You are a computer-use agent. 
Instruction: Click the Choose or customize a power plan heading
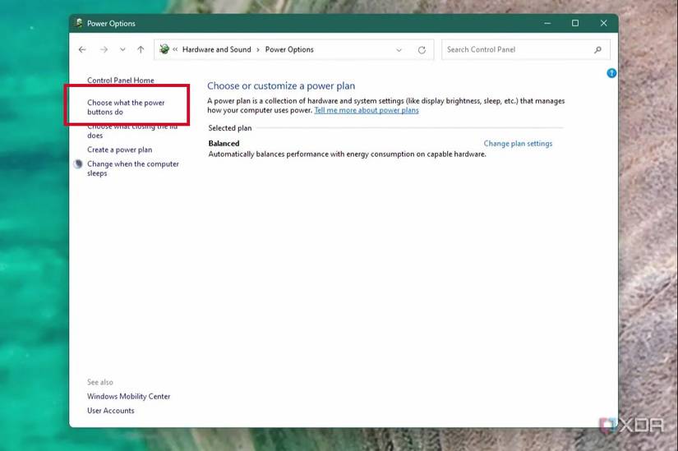point(281,86)
